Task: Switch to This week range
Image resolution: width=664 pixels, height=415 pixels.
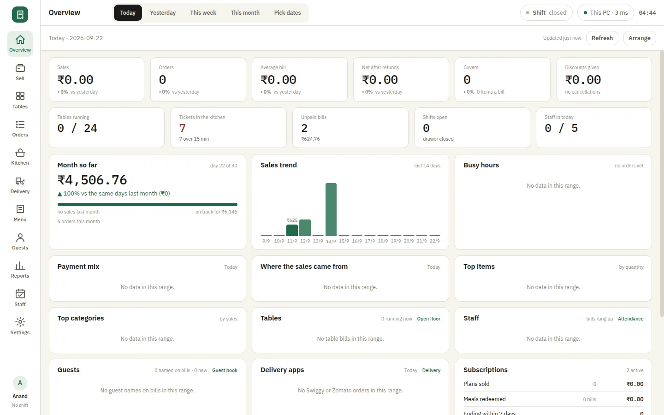Action: coord(203,13)
